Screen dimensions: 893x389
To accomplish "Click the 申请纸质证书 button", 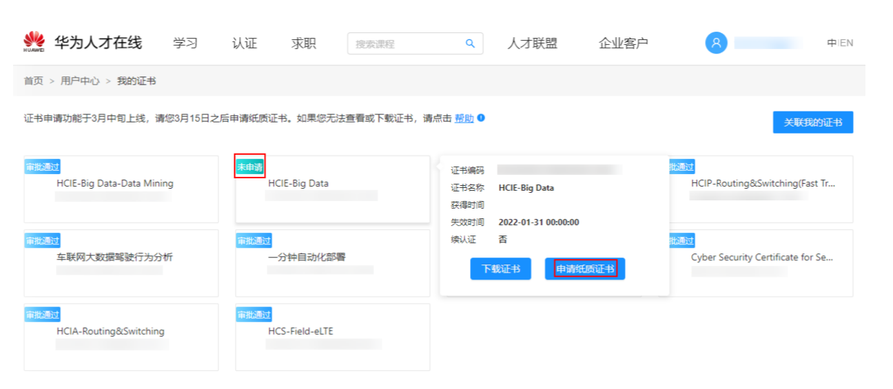I will coord(585,269).
